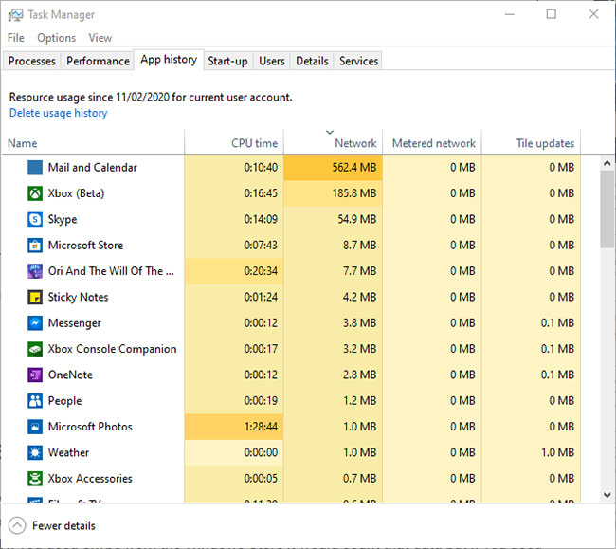Sort by the Name column header
The image size is (616, 549).
(93, 142)
